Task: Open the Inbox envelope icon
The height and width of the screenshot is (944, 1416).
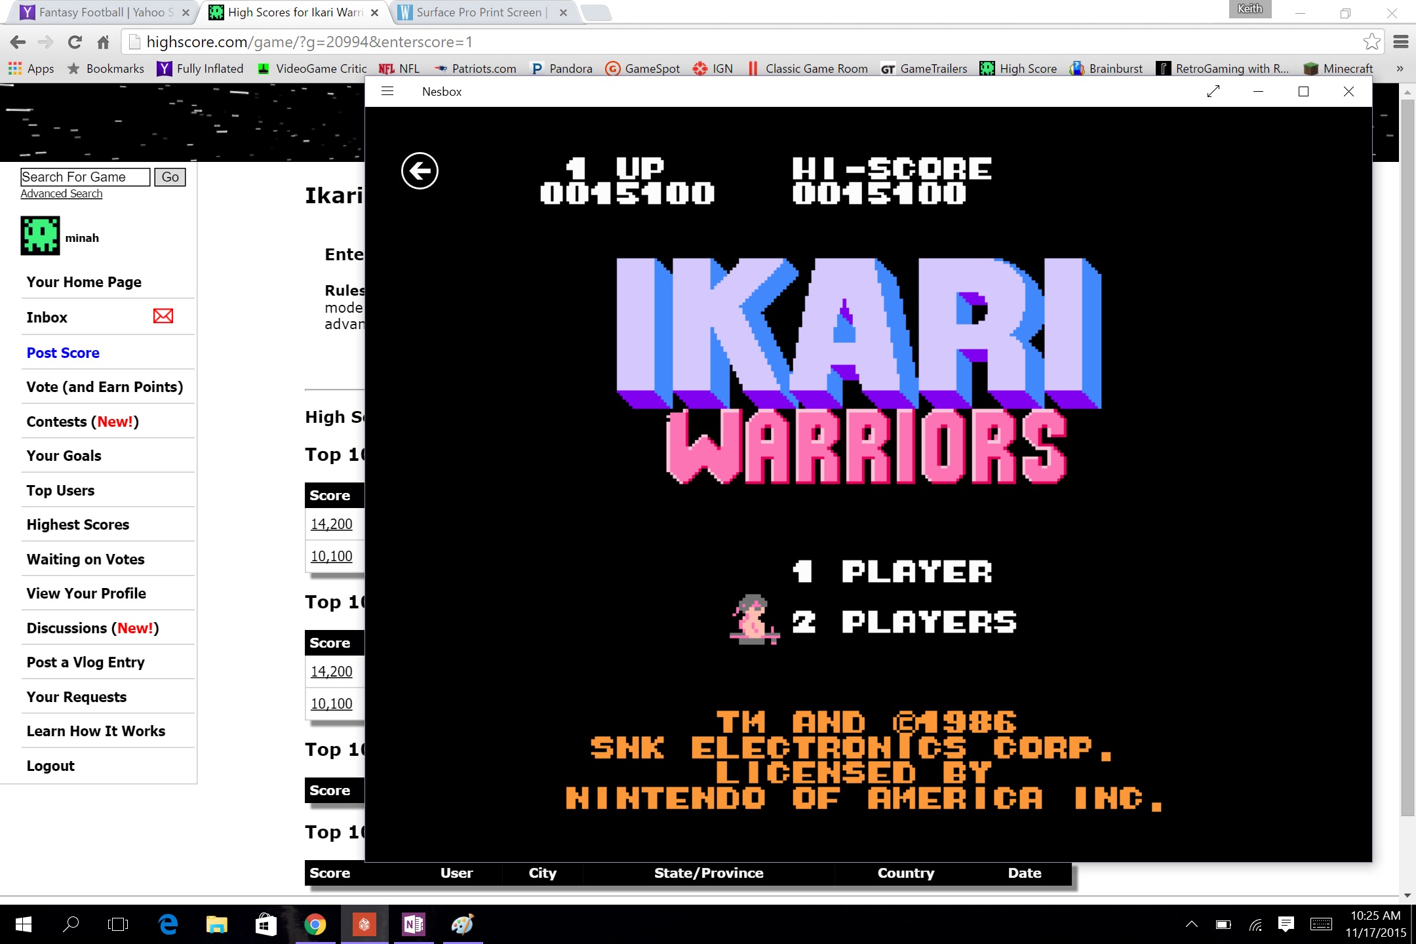Action: tap(163, 316)
